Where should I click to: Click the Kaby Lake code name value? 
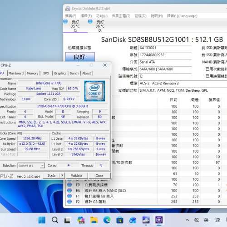click(x=34, y=89)
